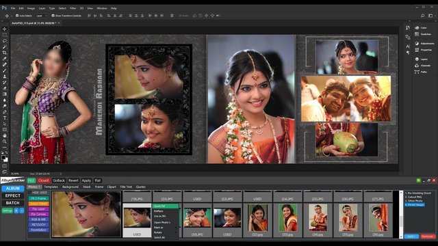Select the Rectangular Marquee tool
438x246 pixels.
click(x=5, y=35)
